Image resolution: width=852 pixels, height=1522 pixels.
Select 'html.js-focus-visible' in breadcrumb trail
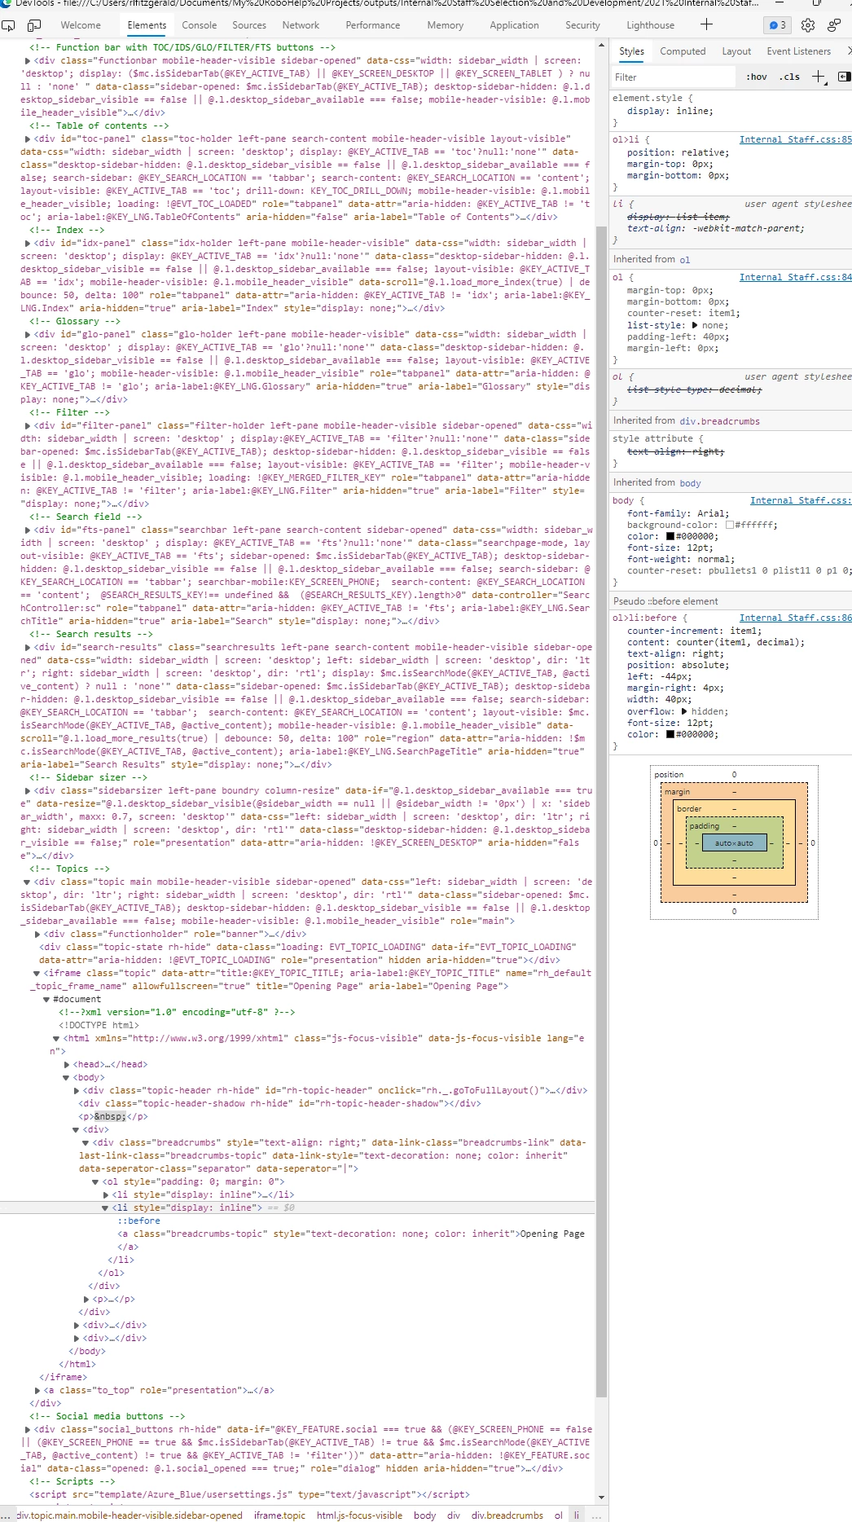359,1515
